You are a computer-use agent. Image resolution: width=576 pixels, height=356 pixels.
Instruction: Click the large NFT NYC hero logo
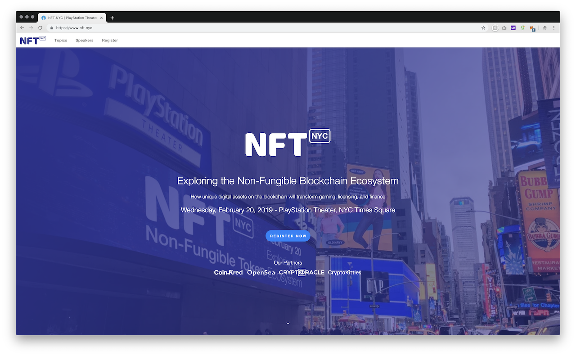pos(288,143)
